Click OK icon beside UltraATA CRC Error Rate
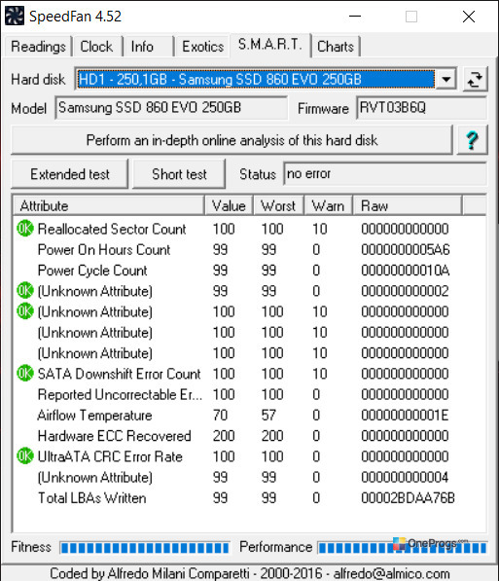 (25, 455)
